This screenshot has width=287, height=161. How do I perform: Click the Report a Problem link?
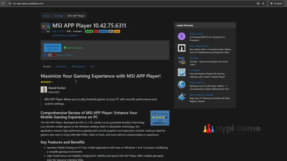(64, 55)
